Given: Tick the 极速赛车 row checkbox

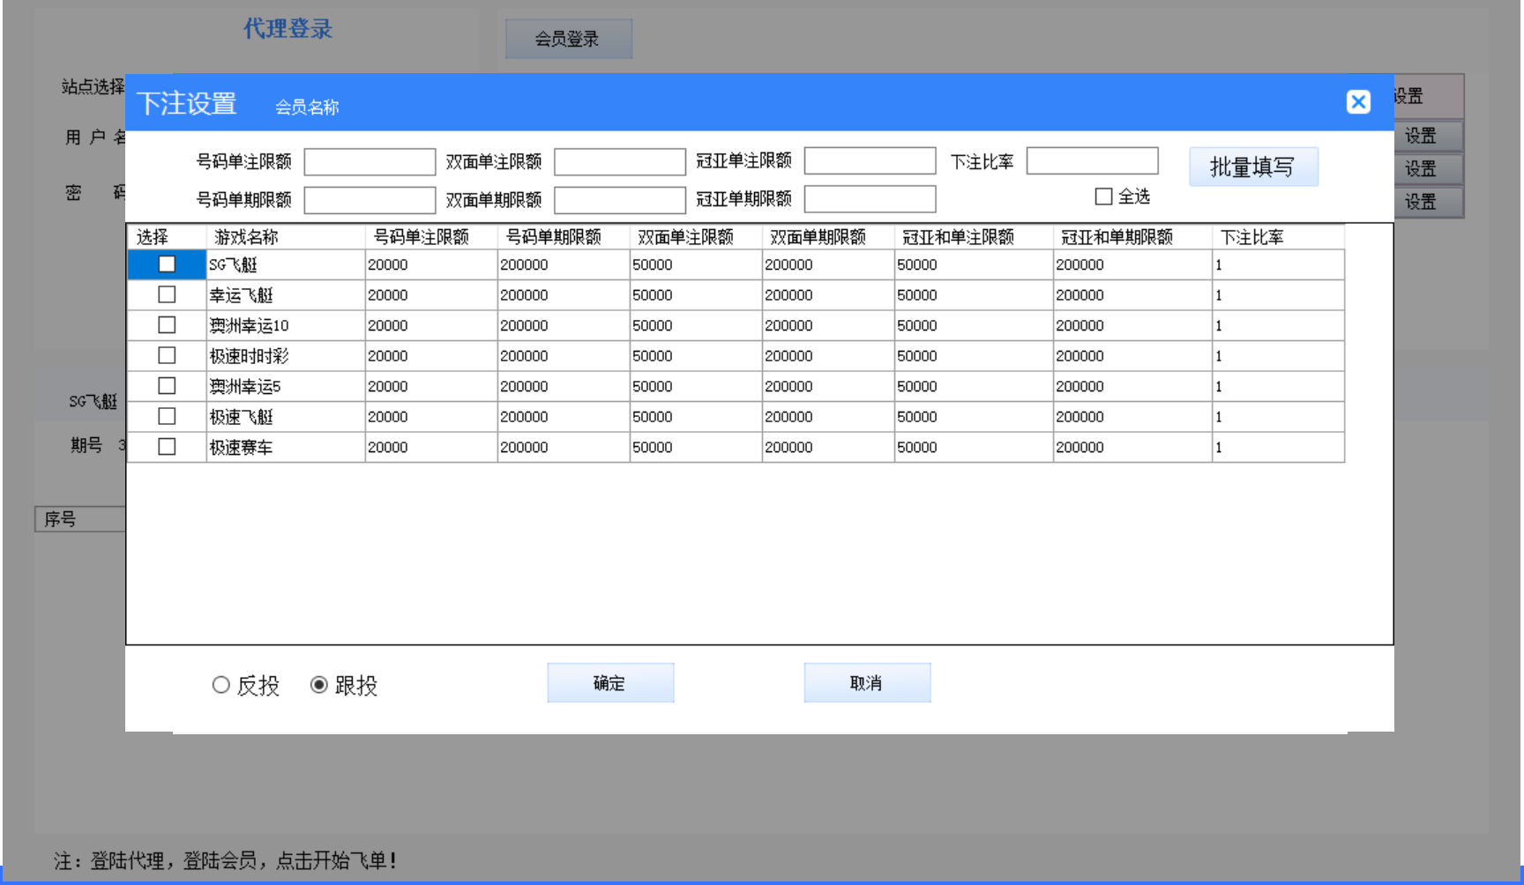Looking at the screenshot, I should pyautogui.click(x=167, y=447).
